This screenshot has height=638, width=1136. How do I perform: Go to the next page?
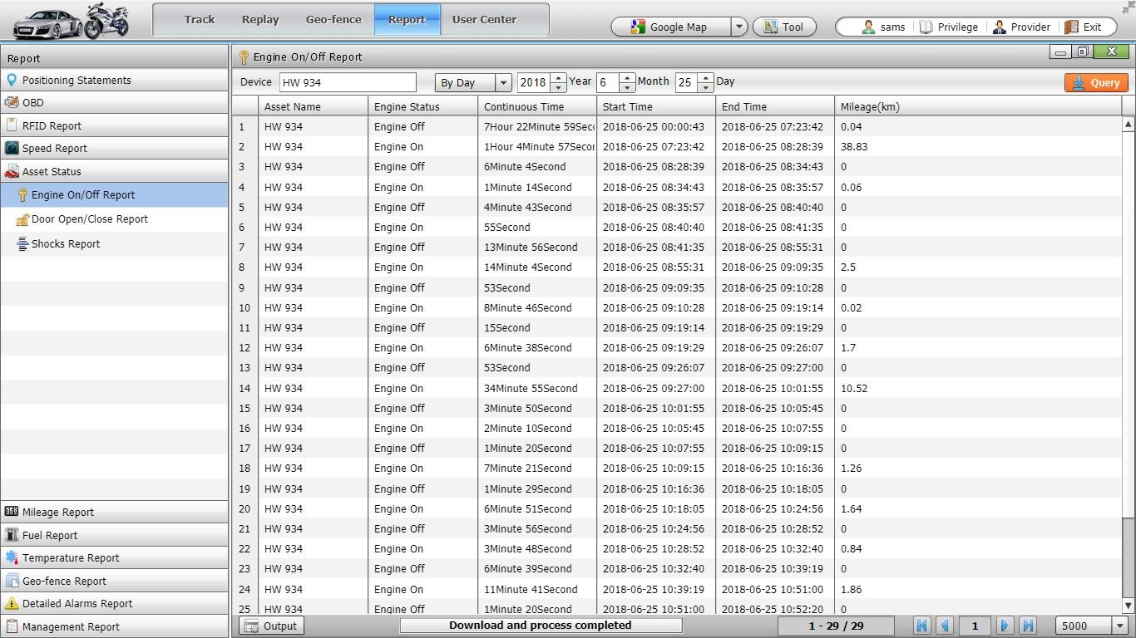[x=1005, y=626]
